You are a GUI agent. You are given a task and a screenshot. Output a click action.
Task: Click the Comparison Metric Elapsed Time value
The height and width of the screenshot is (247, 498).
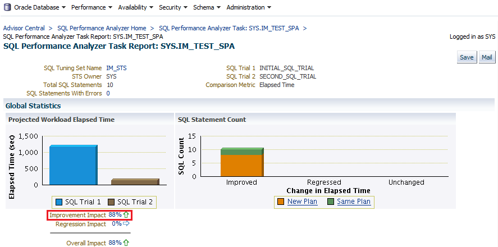coord(277,85)
